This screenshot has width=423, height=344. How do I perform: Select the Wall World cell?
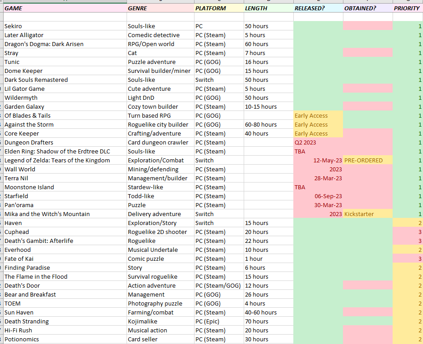65,169
